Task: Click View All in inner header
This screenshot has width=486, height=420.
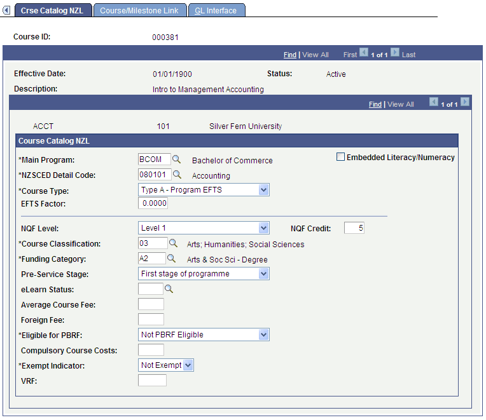Action: [x=401, y=104]
